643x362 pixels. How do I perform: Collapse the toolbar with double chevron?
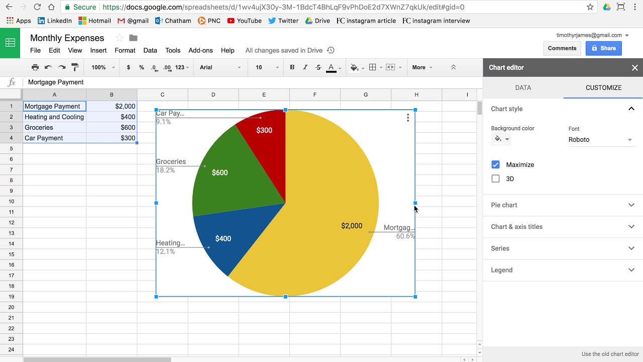pyautogui.click(x=453, y=67)
